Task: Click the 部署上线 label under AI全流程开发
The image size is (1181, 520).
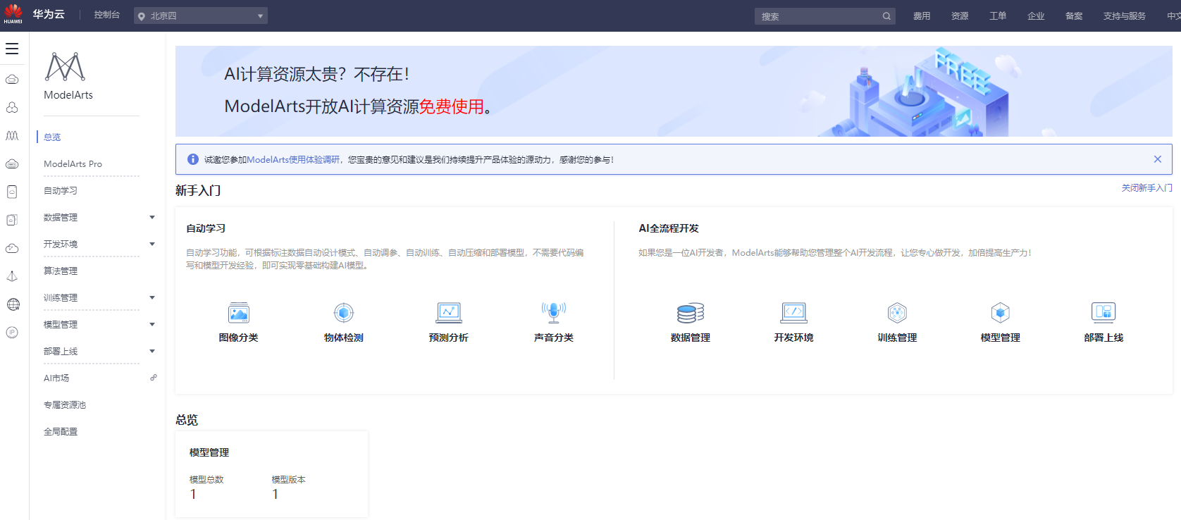Action: (1103, 338)
